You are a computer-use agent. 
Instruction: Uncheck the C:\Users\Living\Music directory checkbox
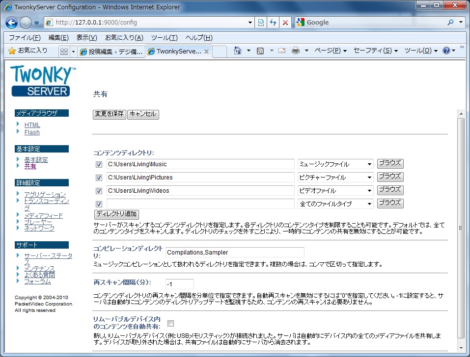(99, 164)
